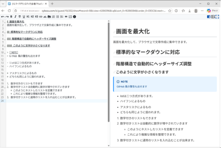Open browser downloads

(189, 11)
